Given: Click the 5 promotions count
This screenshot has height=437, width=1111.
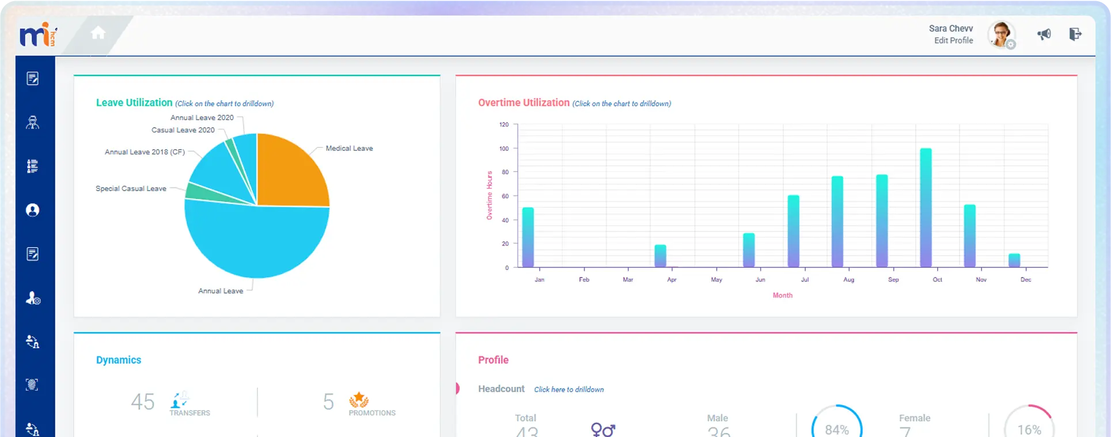Looking at the screenshot, I should pos(328,401).
